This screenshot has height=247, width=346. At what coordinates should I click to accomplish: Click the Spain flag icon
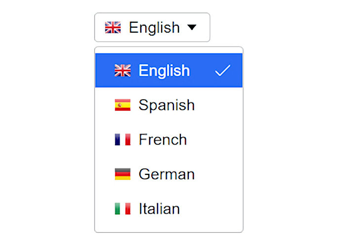(x=123, y=105)
